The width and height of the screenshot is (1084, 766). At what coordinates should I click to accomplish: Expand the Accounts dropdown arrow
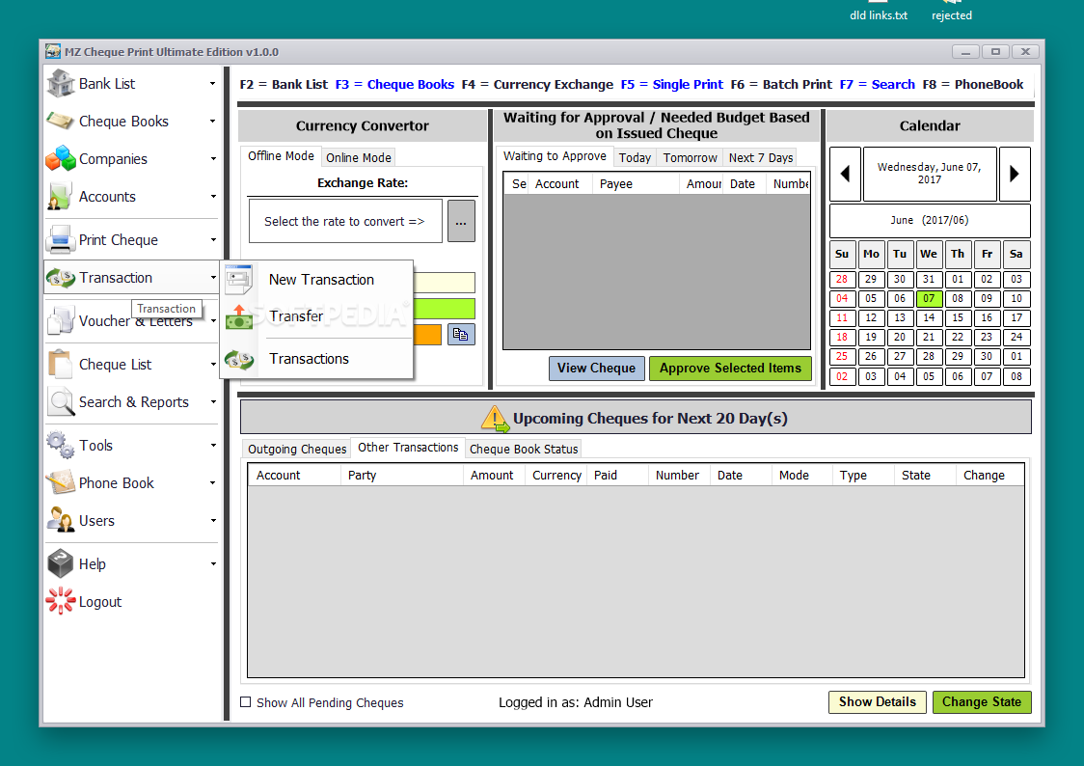(213, 197)
